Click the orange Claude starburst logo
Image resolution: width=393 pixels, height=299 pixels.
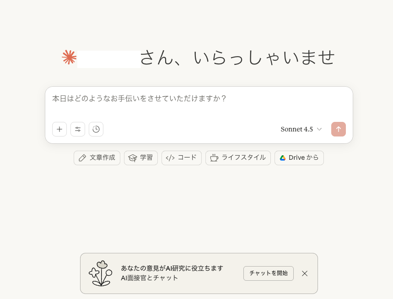click(x=69, y=57)
